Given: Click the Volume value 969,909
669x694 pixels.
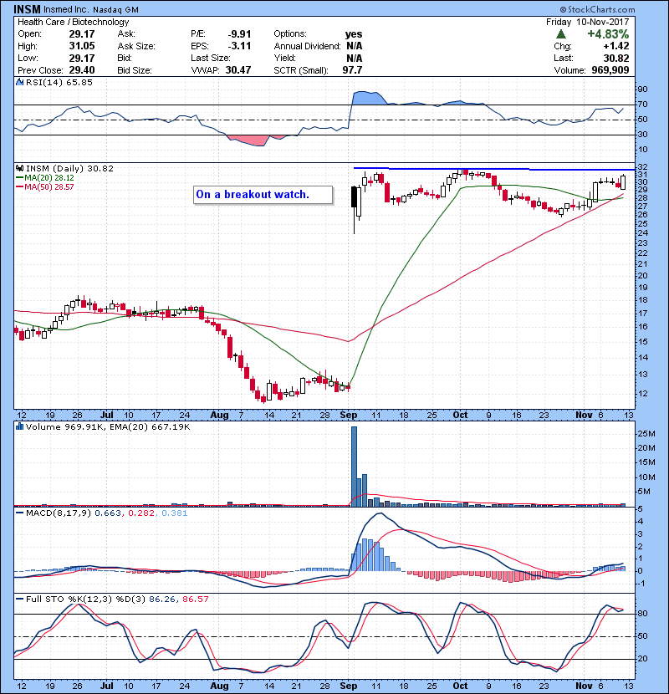Looking at the screenshot, I should point(610,70).
